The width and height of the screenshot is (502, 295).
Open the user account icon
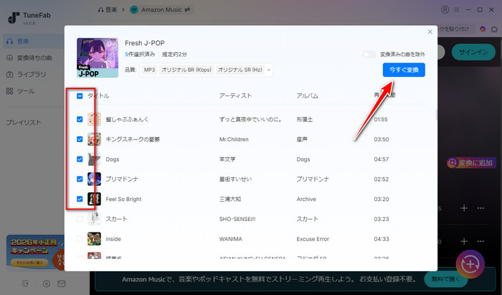[445, 9]
